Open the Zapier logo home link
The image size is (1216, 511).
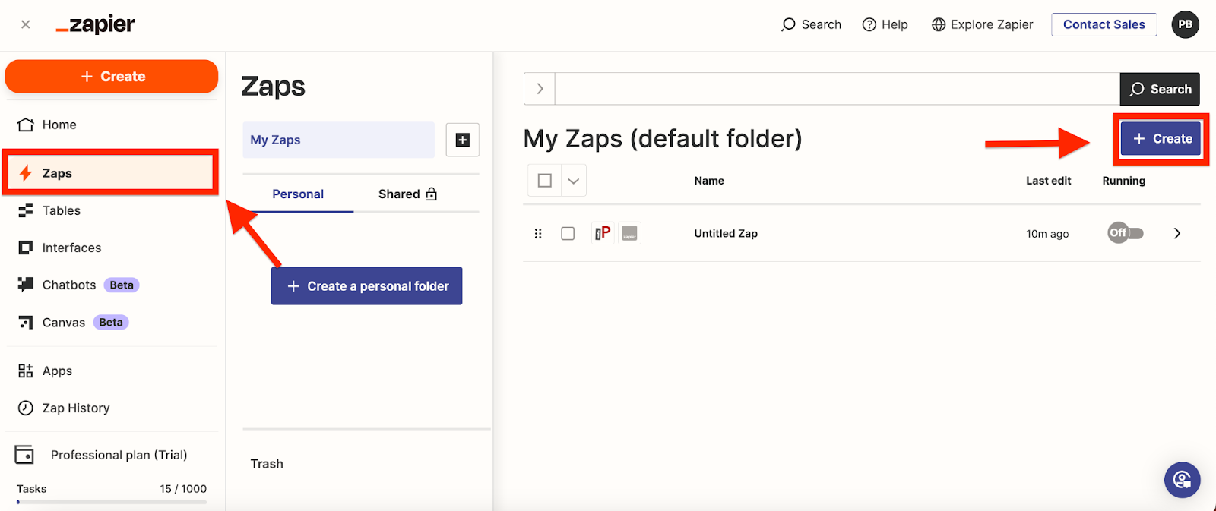[95, 24]
